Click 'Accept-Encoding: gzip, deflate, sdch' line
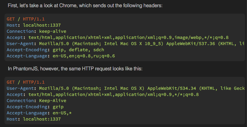The height and width of the screenshot is (127, 247). point(55,50)
